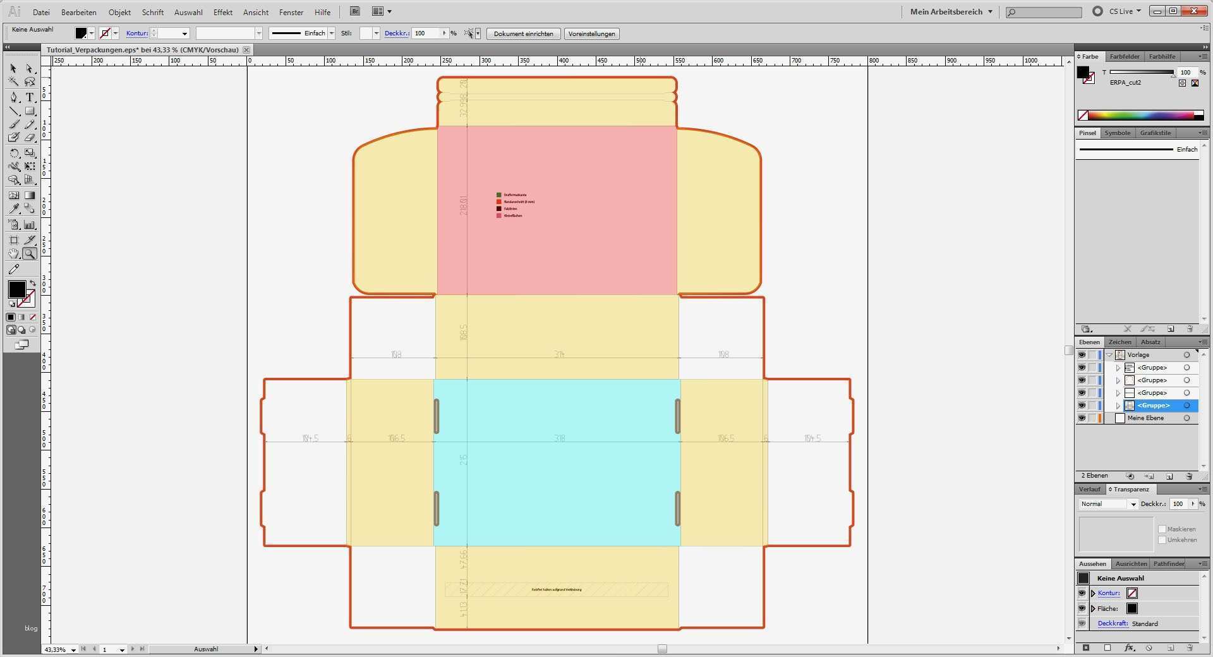Select the Type tool
Screen dimensions: 1213x657
pyautogui.click(x=29, y=97)
